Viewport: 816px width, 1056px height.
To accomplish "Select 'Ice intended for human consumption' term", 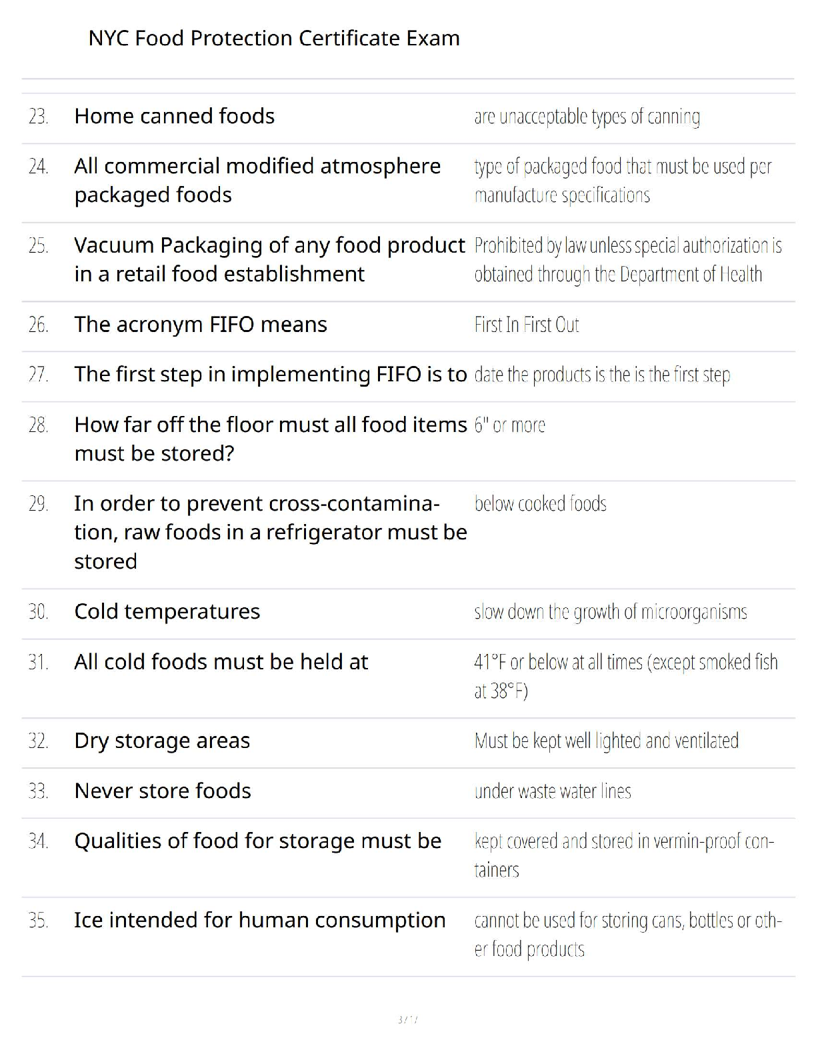I will pyautogui.click(x=259, y=920).
